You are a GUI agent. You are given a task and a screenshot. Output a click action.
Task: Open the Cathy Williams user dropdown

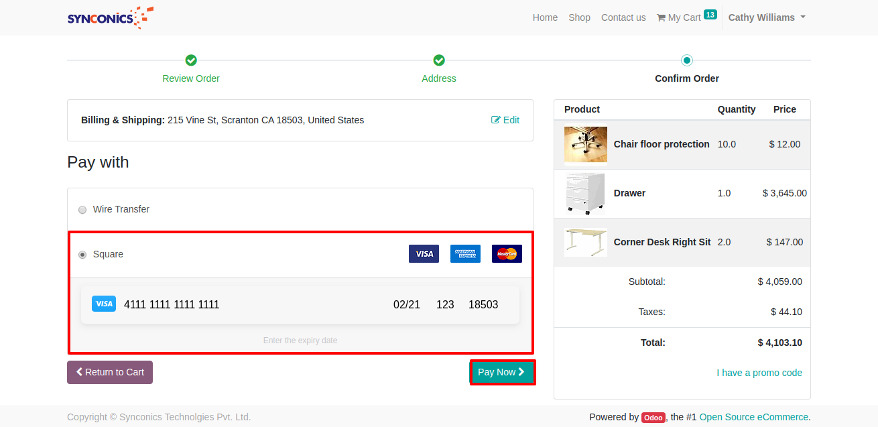pos(766,17)
